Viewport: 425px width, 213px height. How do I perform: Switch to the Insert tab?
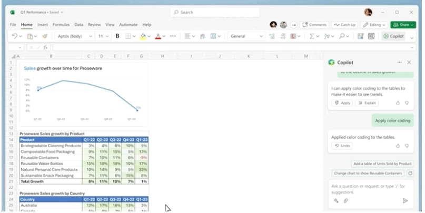click(x=43, y=25)
